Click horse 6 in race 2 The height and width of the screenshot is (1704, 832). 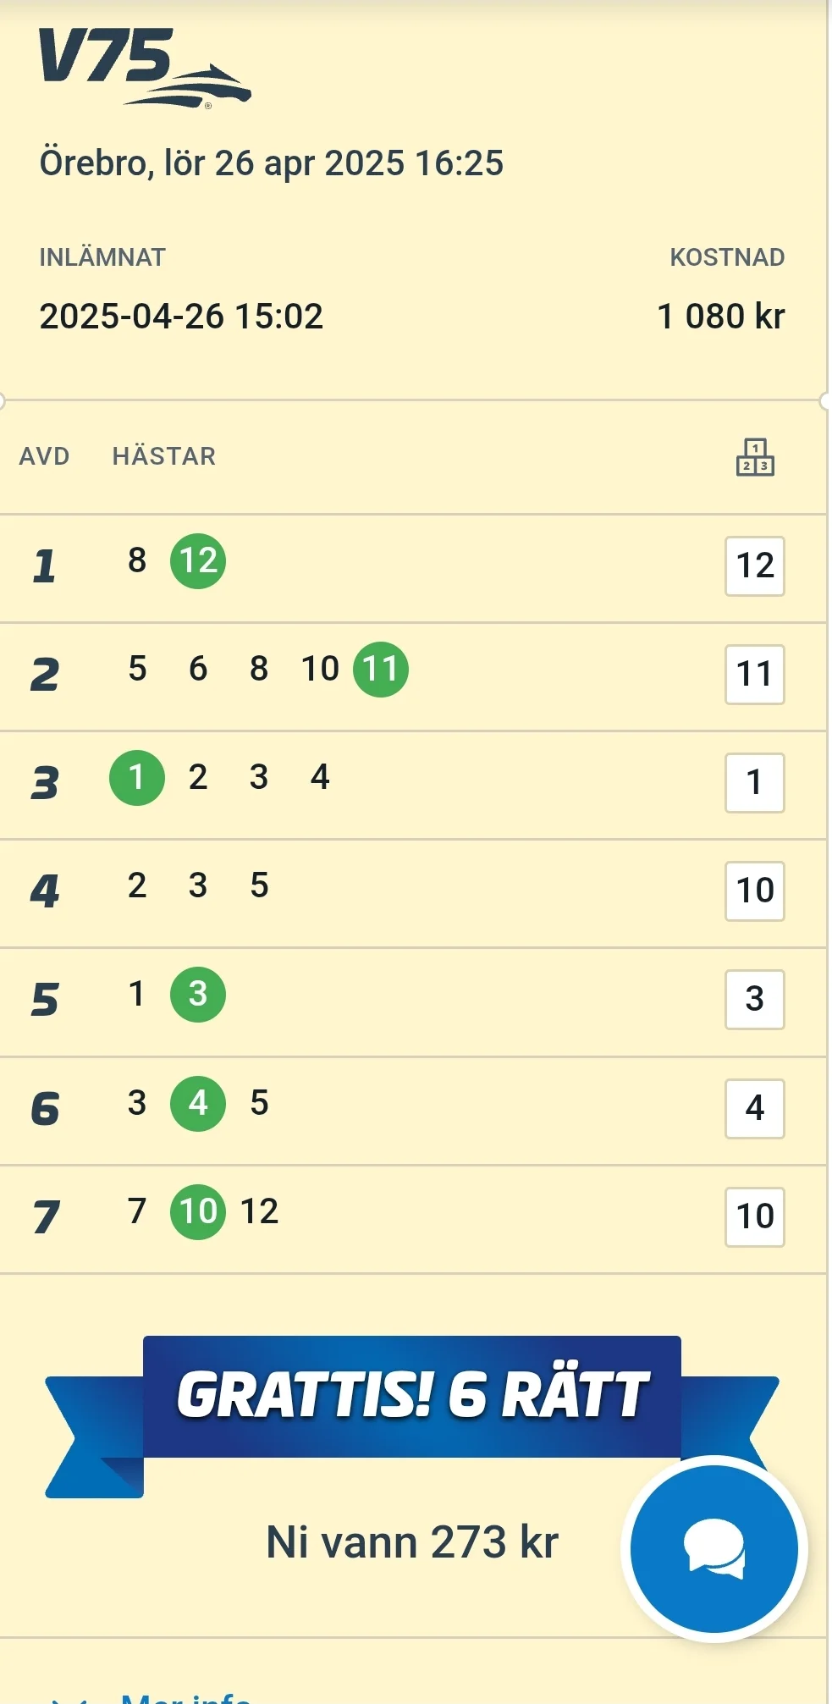[x=198, y=669]
